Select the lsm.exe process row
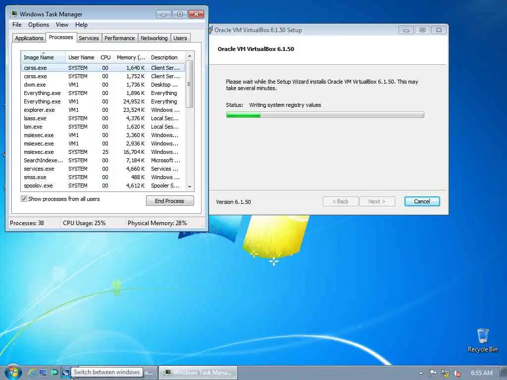 point(103,127)
